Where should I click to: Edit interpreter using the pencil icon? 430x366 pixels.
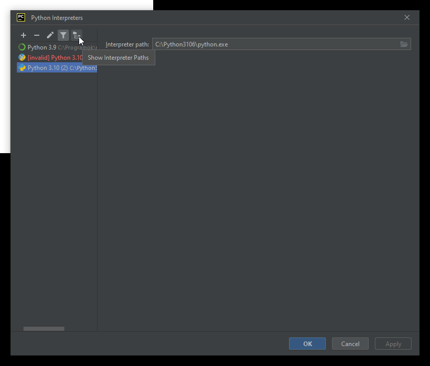[50, 35]
